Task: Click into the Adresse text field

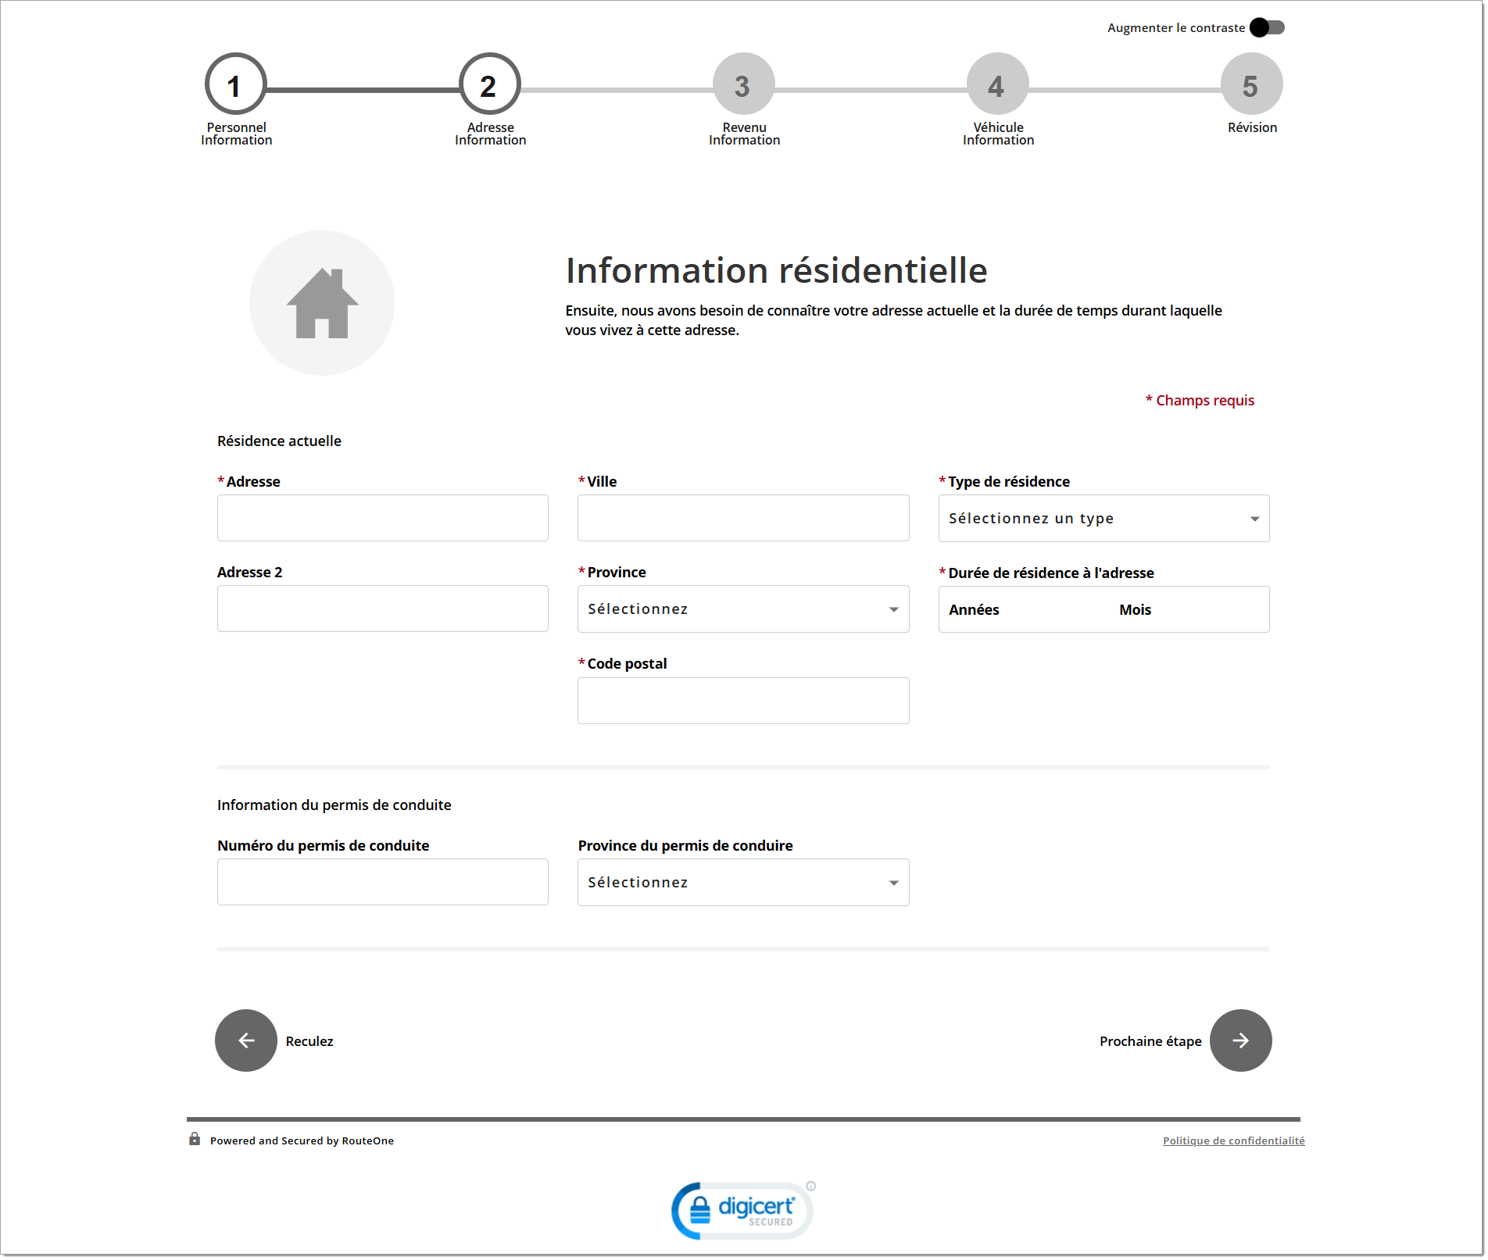Action: (382, 518)
